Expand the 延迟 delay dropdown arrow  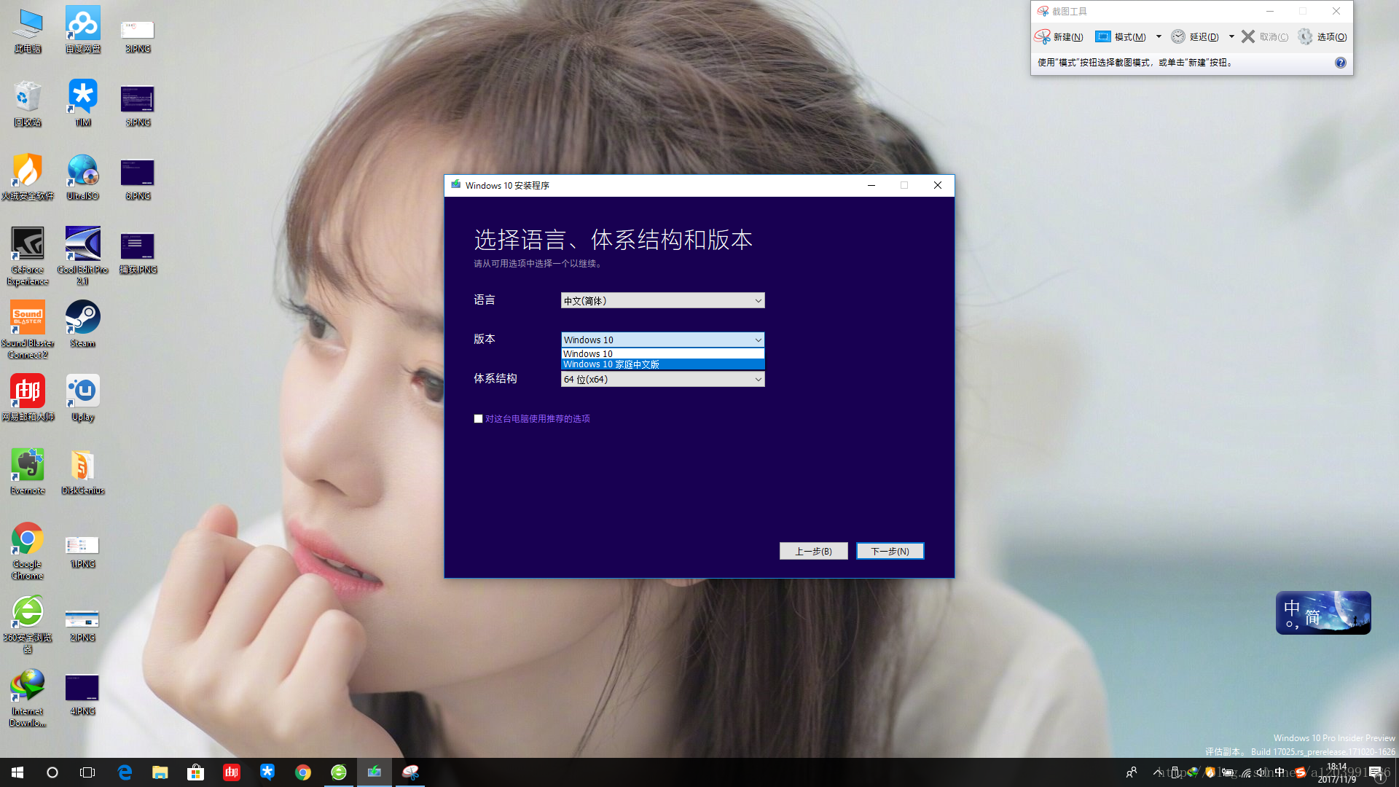(x=1231, y=36)
